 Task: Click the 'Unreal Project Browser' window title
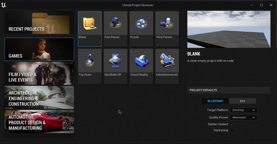[138, 5]
